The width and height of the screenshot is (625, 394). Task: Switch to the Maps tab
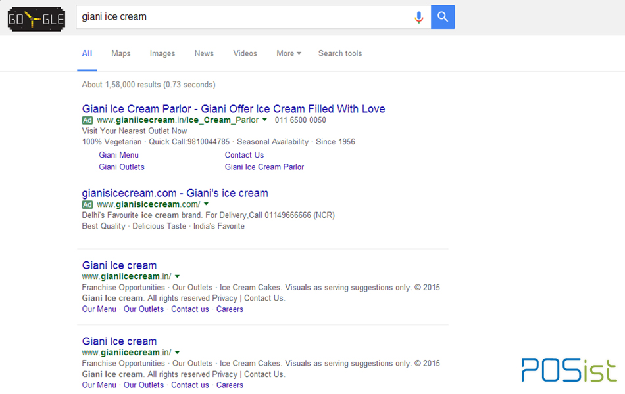coord(121,53)
